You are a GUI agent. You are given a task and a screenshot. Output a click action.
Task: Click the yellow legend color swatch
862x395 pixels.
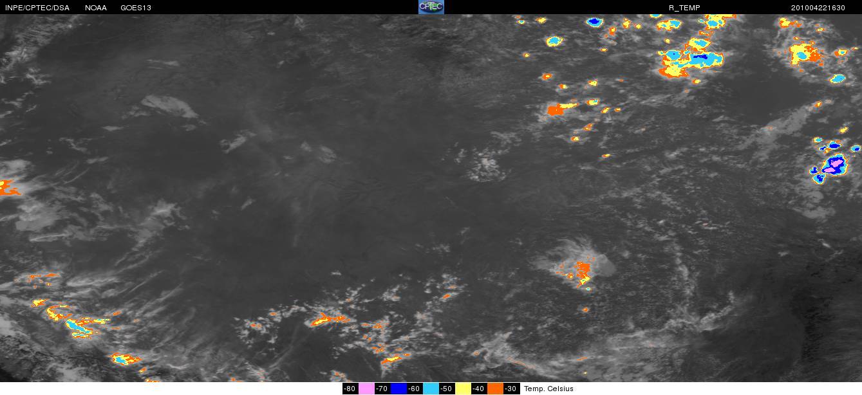[x=463, y=389]
